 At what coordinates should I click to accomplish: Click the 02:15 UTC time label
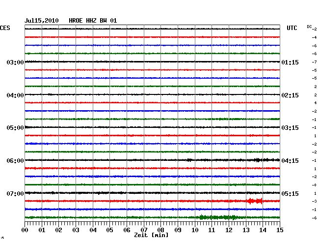pos(290,95)
